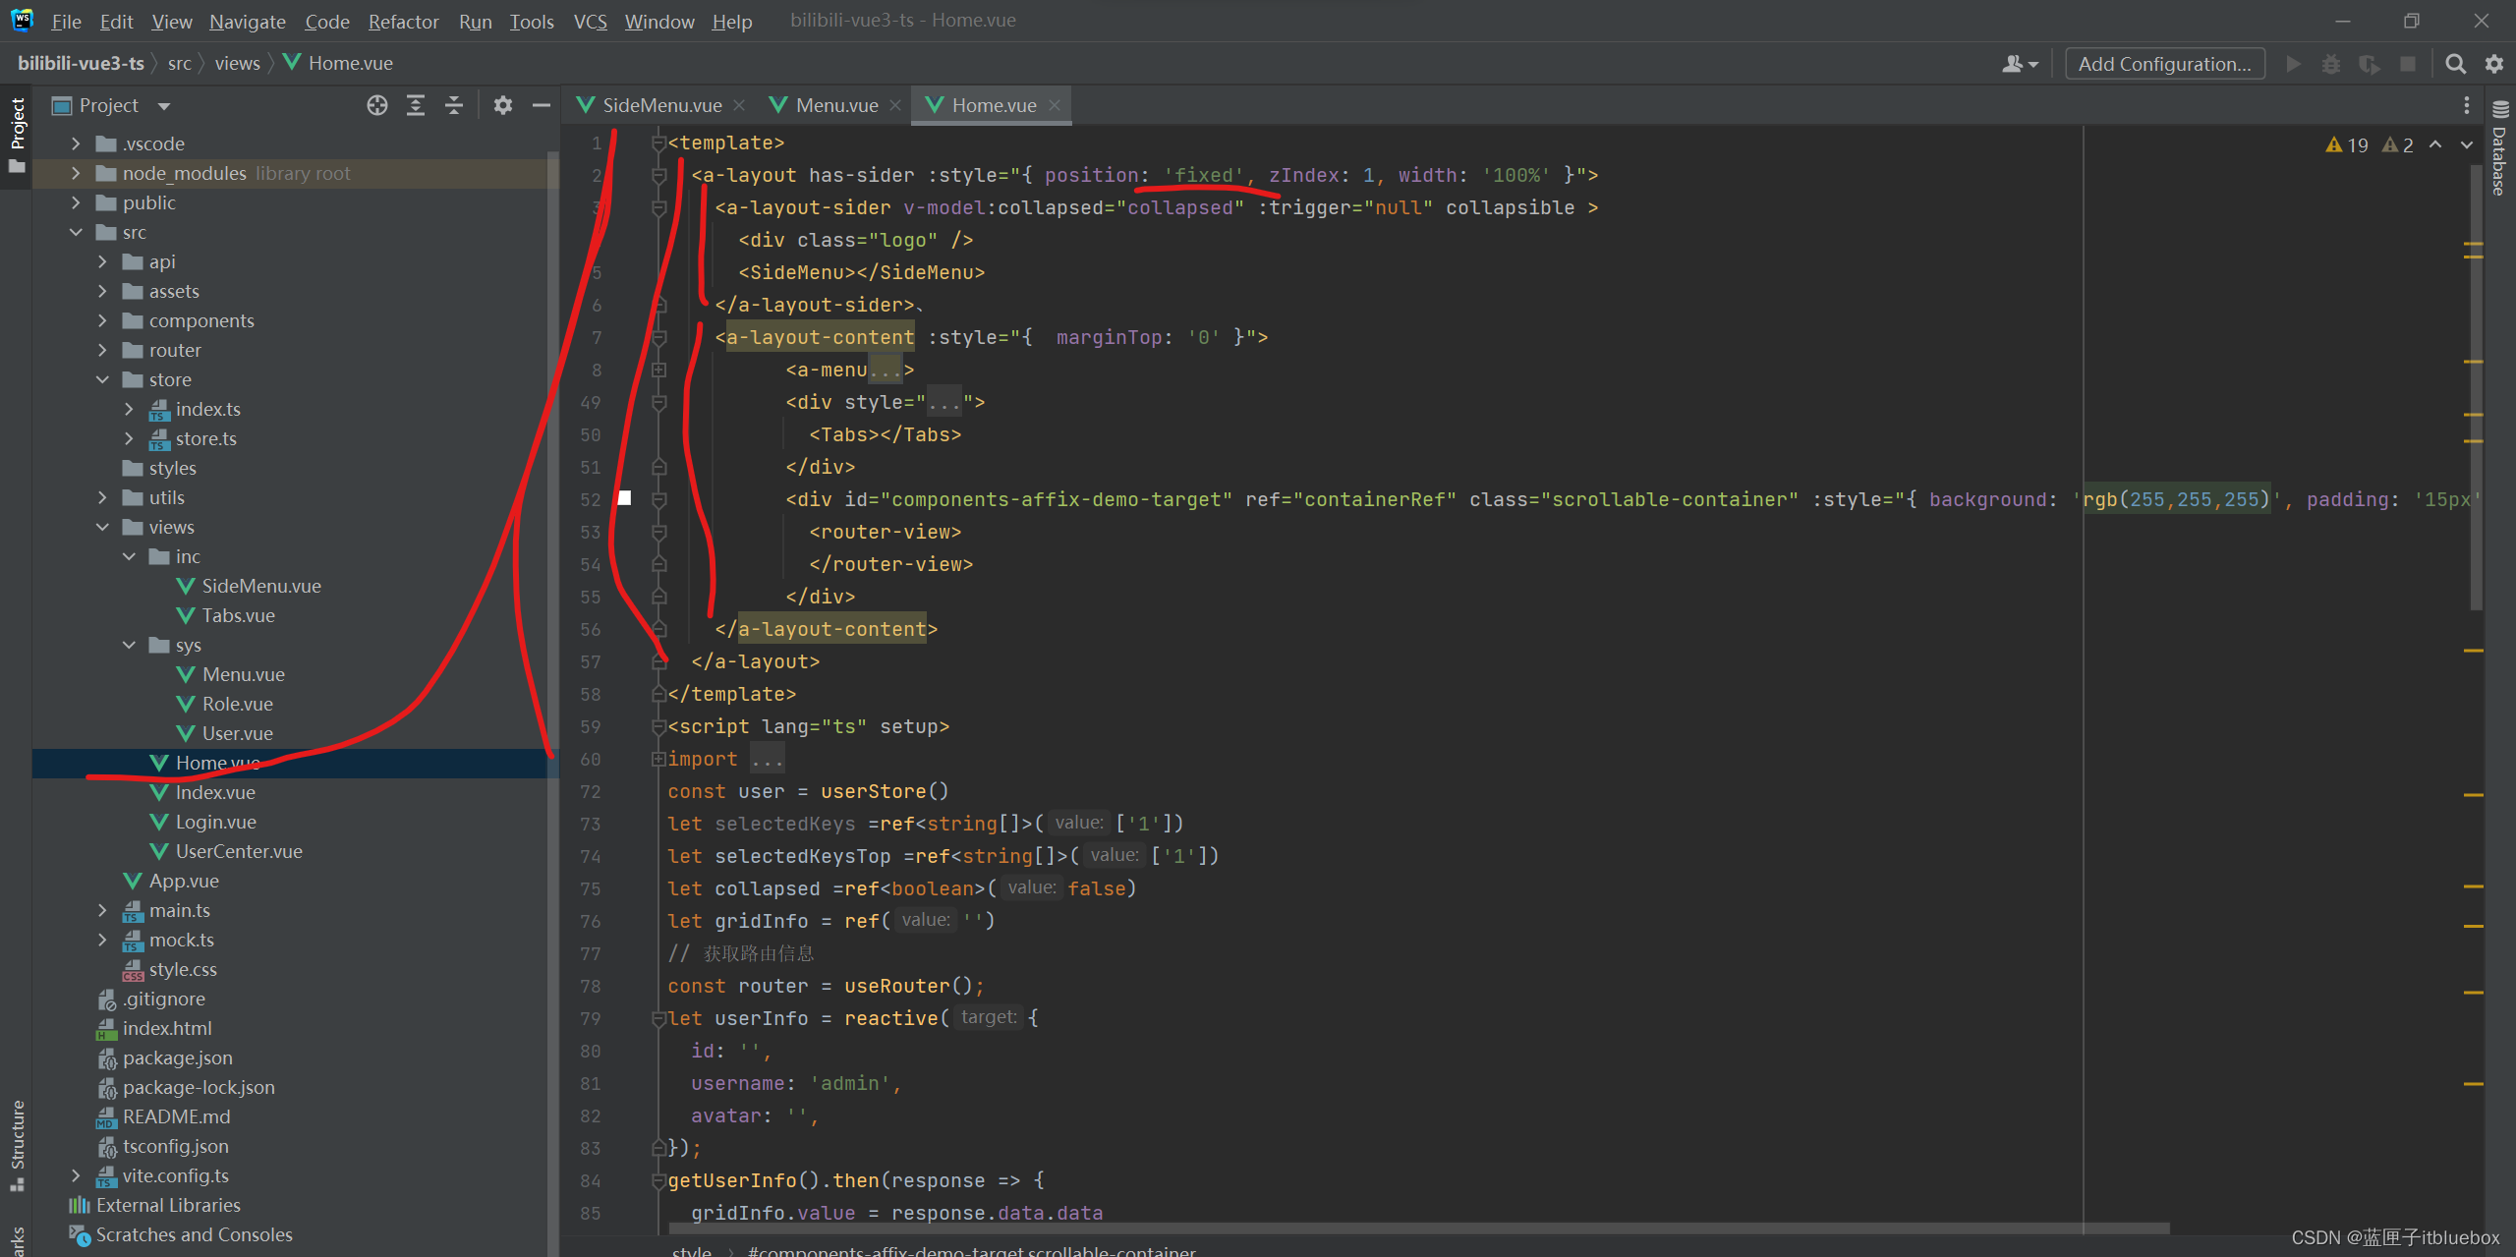
Task: Open the Database tool window
Action: (2500, 152)
